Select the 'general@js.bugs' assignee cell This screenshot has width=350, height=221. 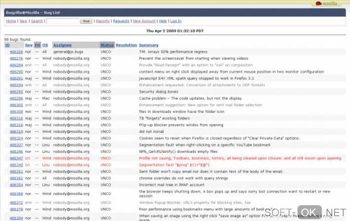pyautogui.click(x=68, y=52)
